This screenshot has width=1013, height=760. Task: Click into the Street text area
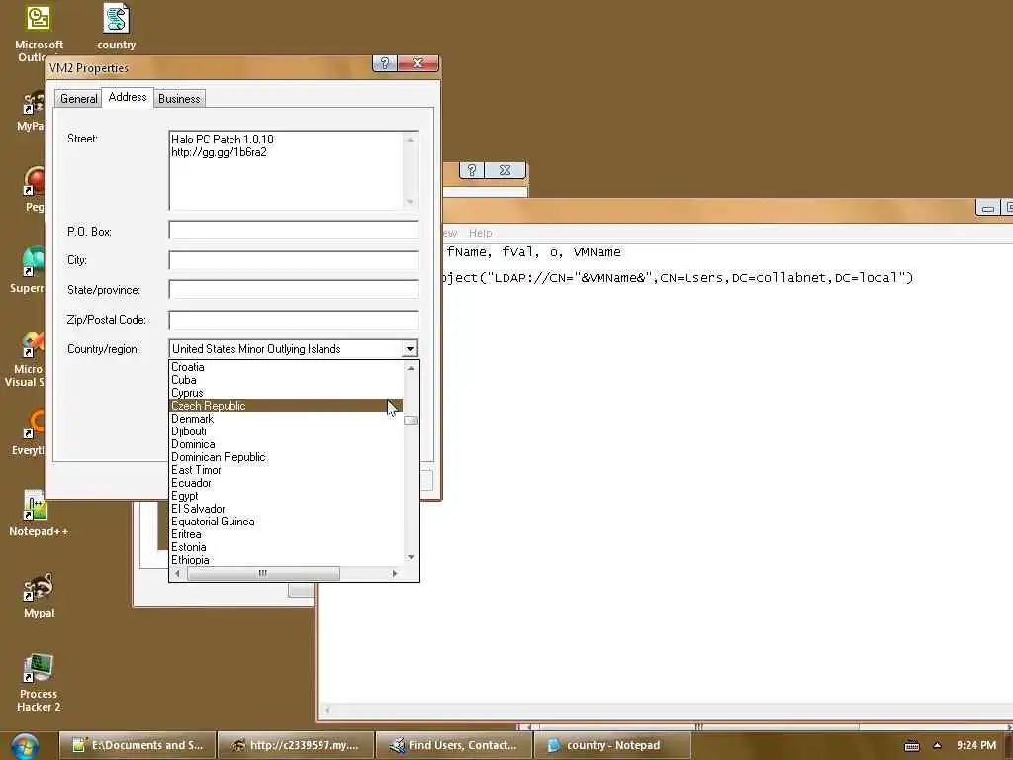[287, 170]
